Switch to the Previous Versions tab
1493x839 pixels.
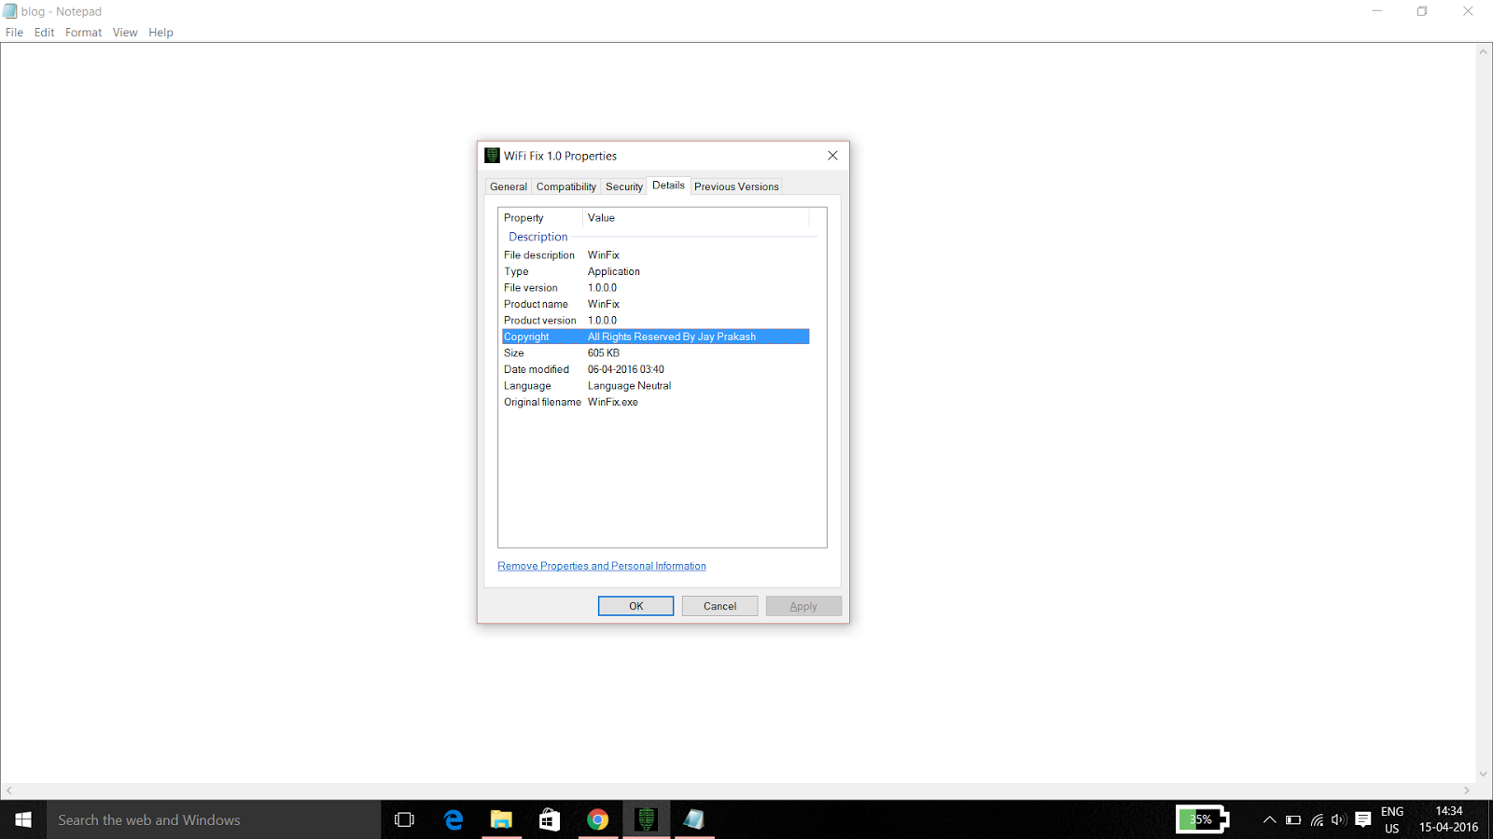[x=736, y=186]
